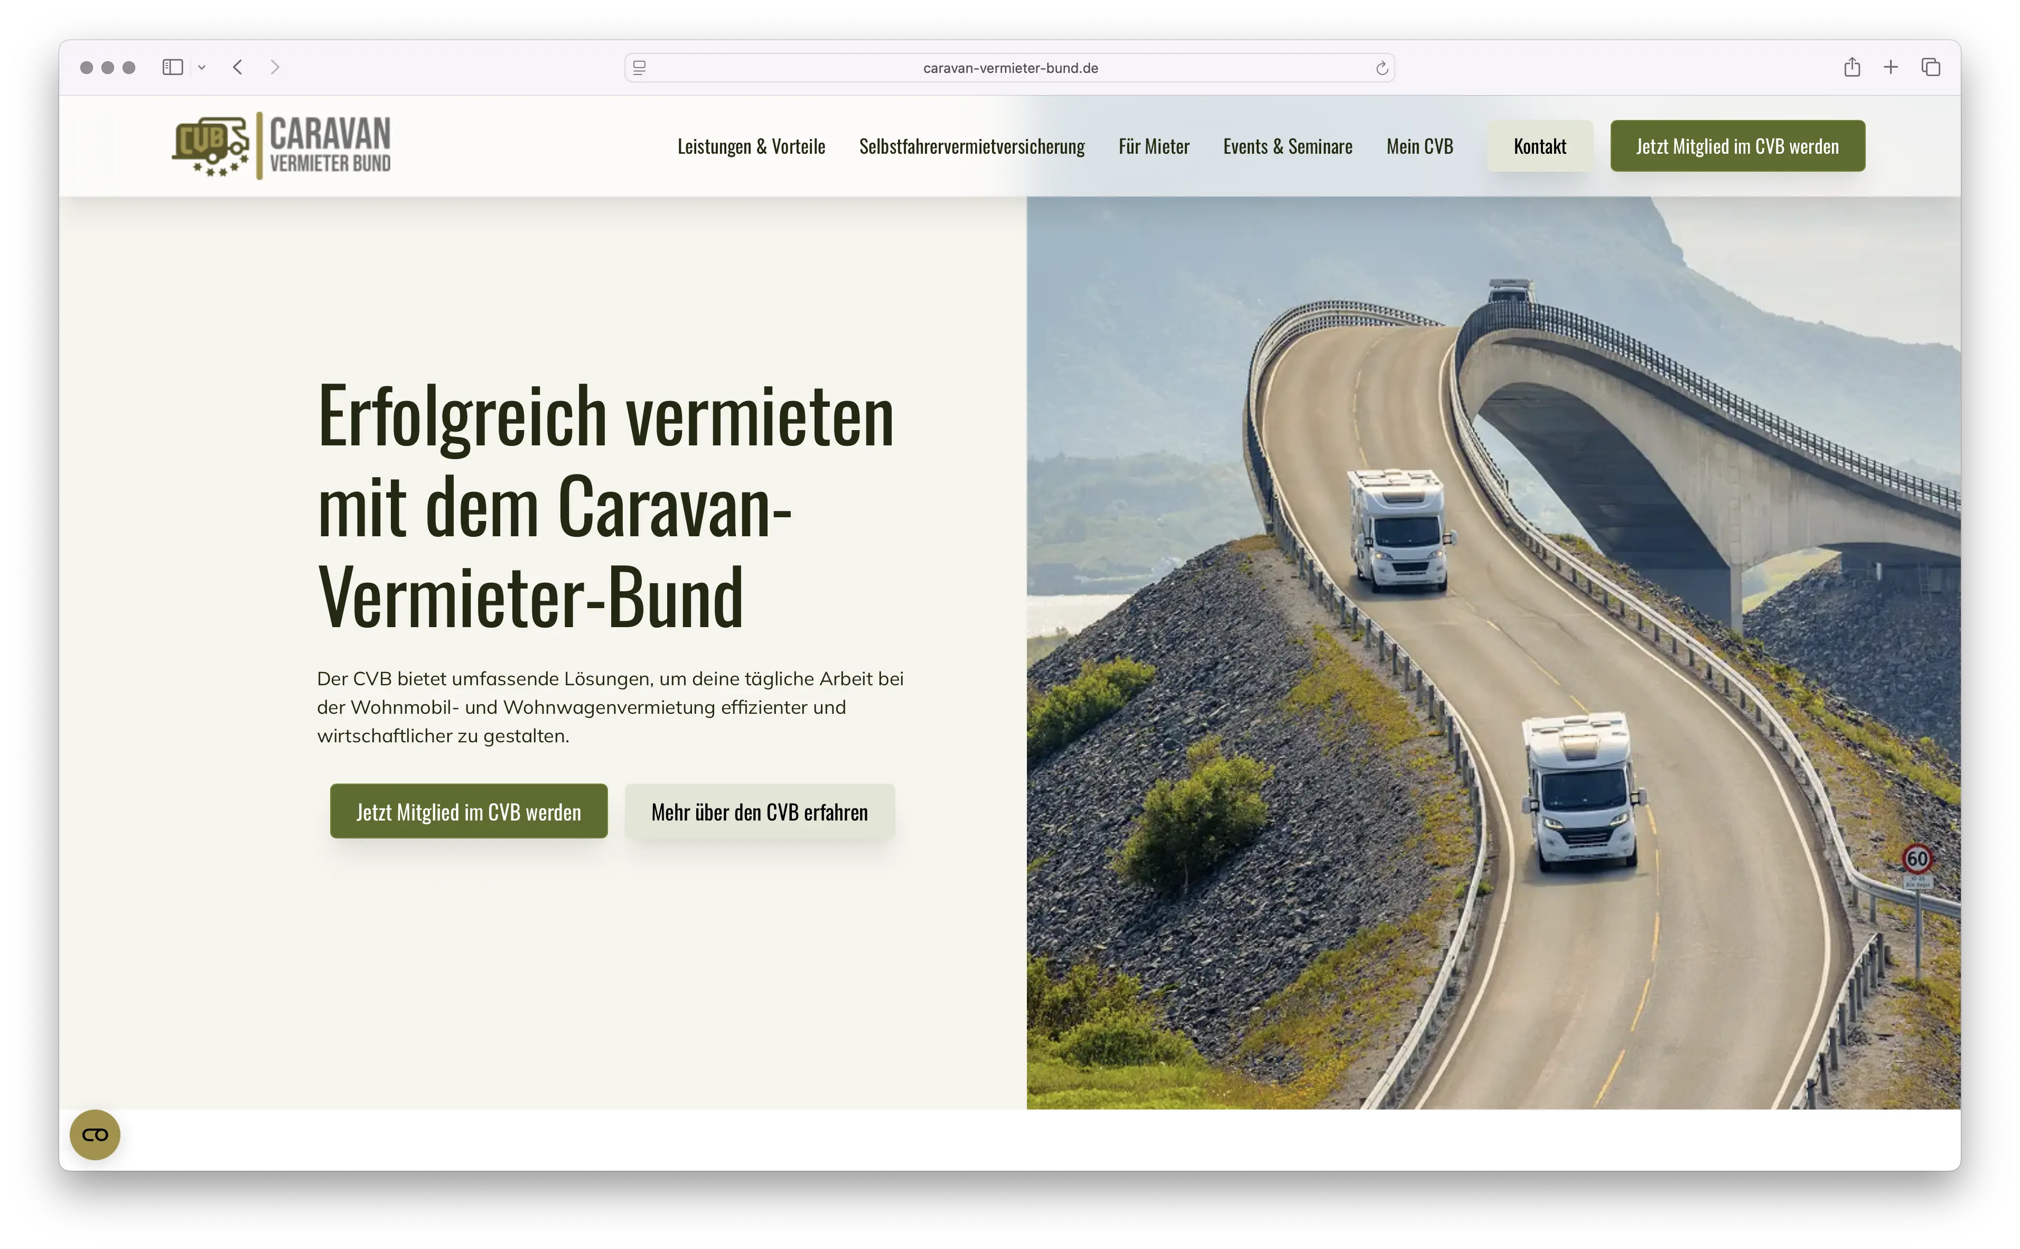Expand the sidebar options dropdown chevron

point(201,68)
